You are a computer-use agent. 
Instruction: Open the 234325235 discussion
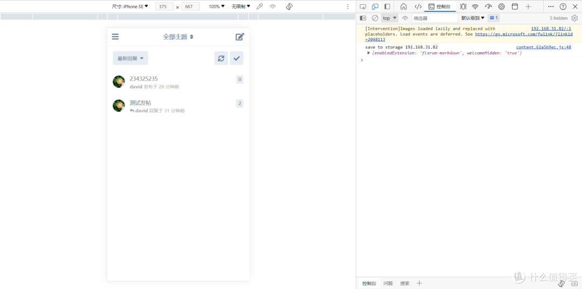[144, 79]
